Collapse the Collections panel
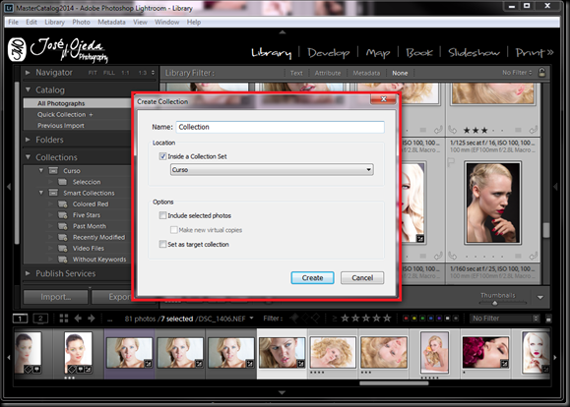Screen dimensions: 570x407 coord(28,157)
